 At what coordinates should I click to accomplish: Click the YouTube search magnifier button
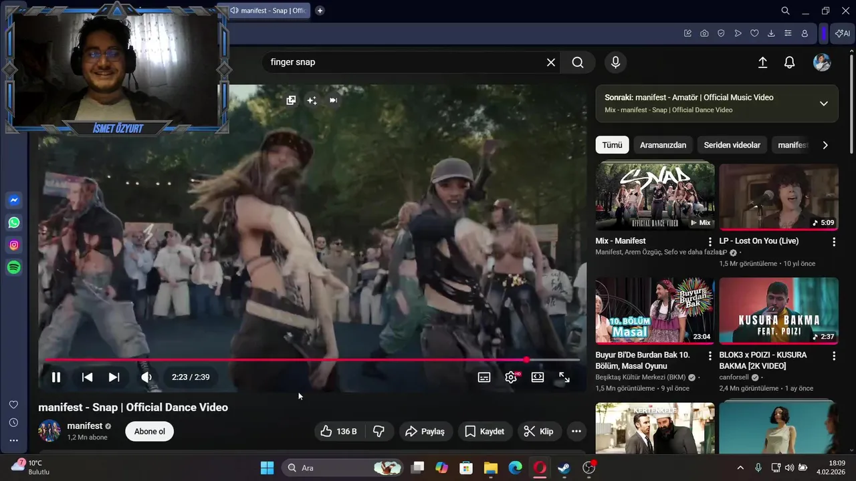tap(578, 62)
